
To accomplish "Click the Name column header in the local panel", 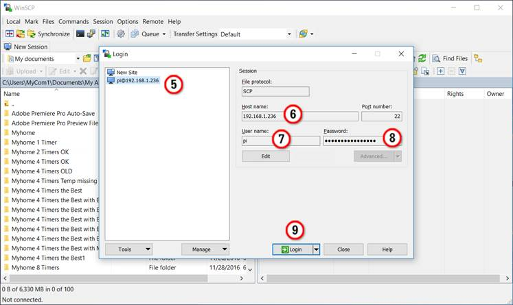I will (12, 94).
